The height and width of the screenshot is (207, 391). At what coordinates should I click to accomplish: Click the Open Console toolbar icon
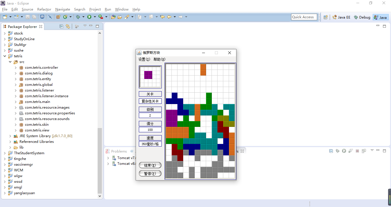pyautogui.click(x=42, y=17)
